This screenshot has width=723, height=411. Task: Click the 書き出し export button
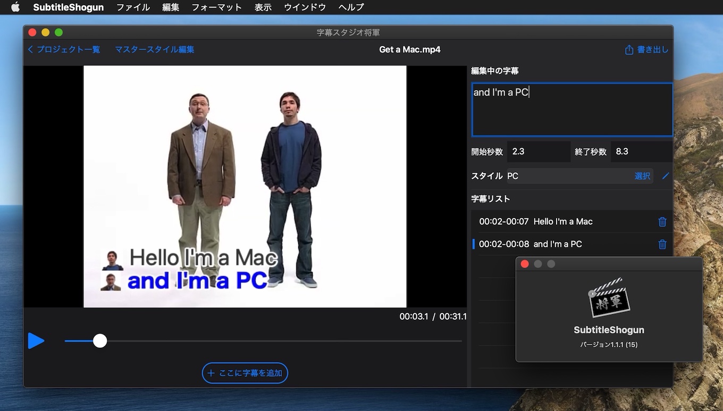pos(646,49)
